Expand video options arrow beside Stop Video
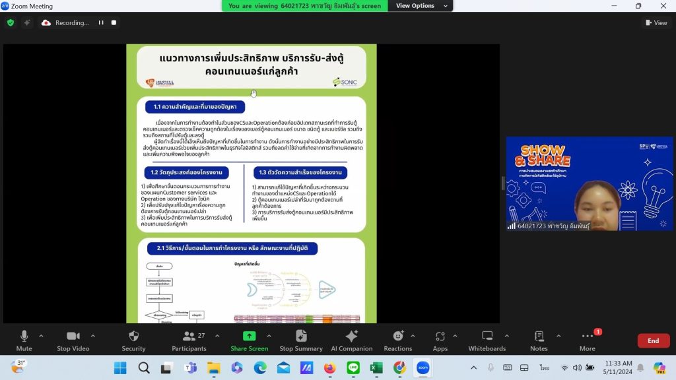Viewport: 676px width, 380px height. pos(92,336)
